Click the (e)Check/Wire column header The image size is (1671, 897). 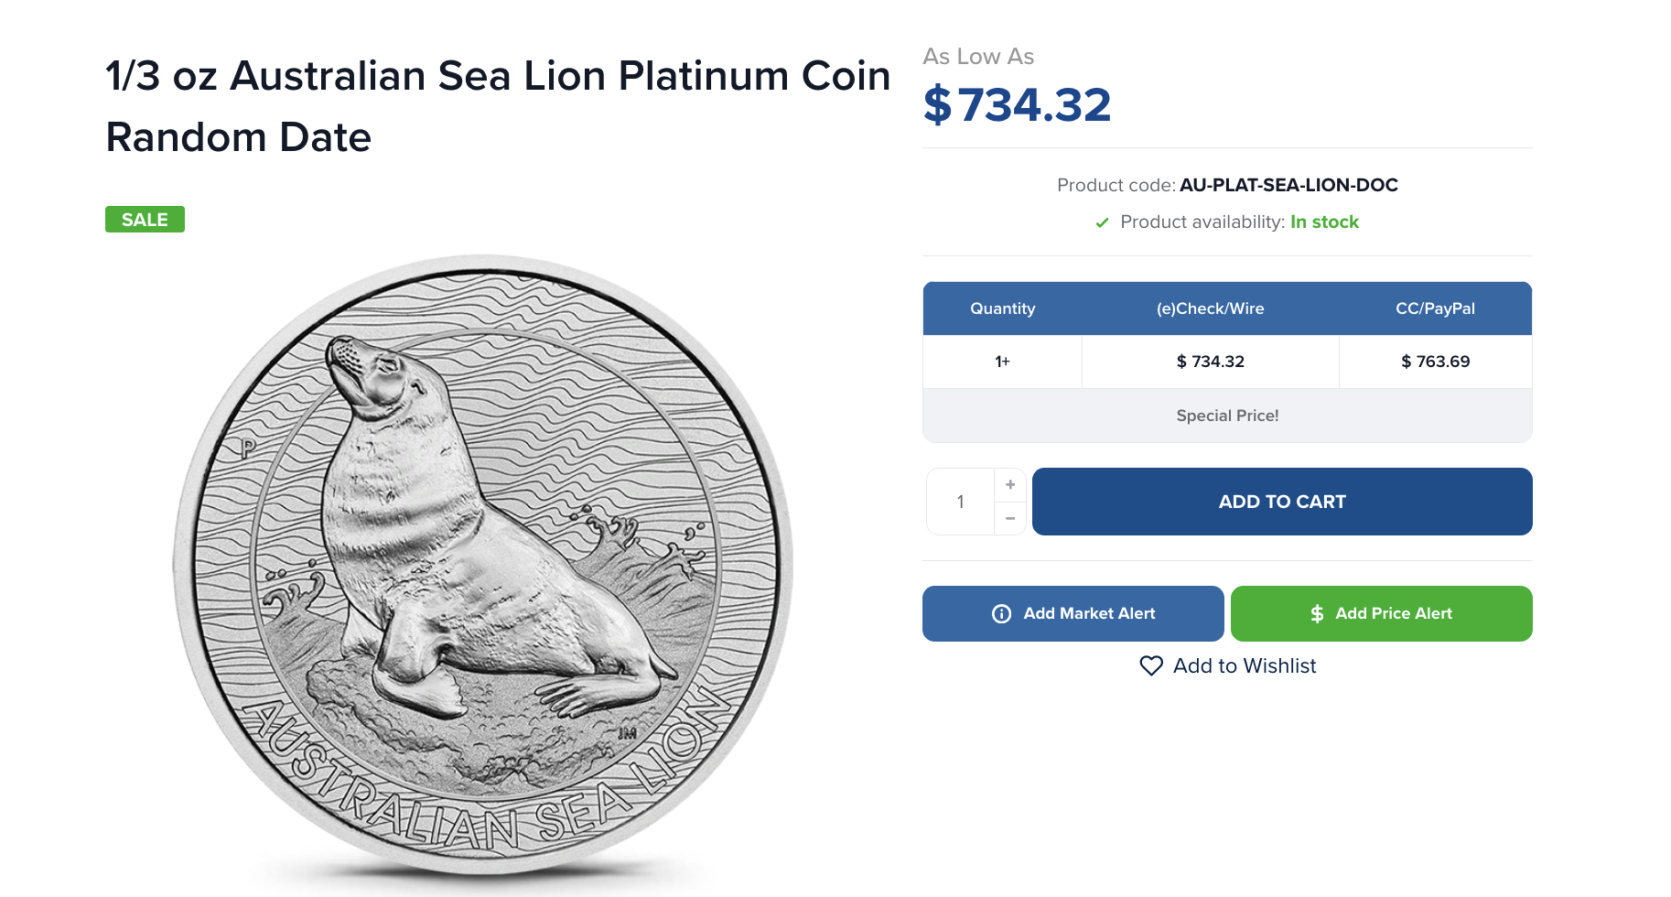click(x=1210, y=308)
